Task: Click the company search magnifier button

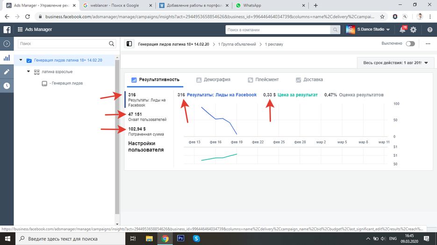Action: point(335,30)
